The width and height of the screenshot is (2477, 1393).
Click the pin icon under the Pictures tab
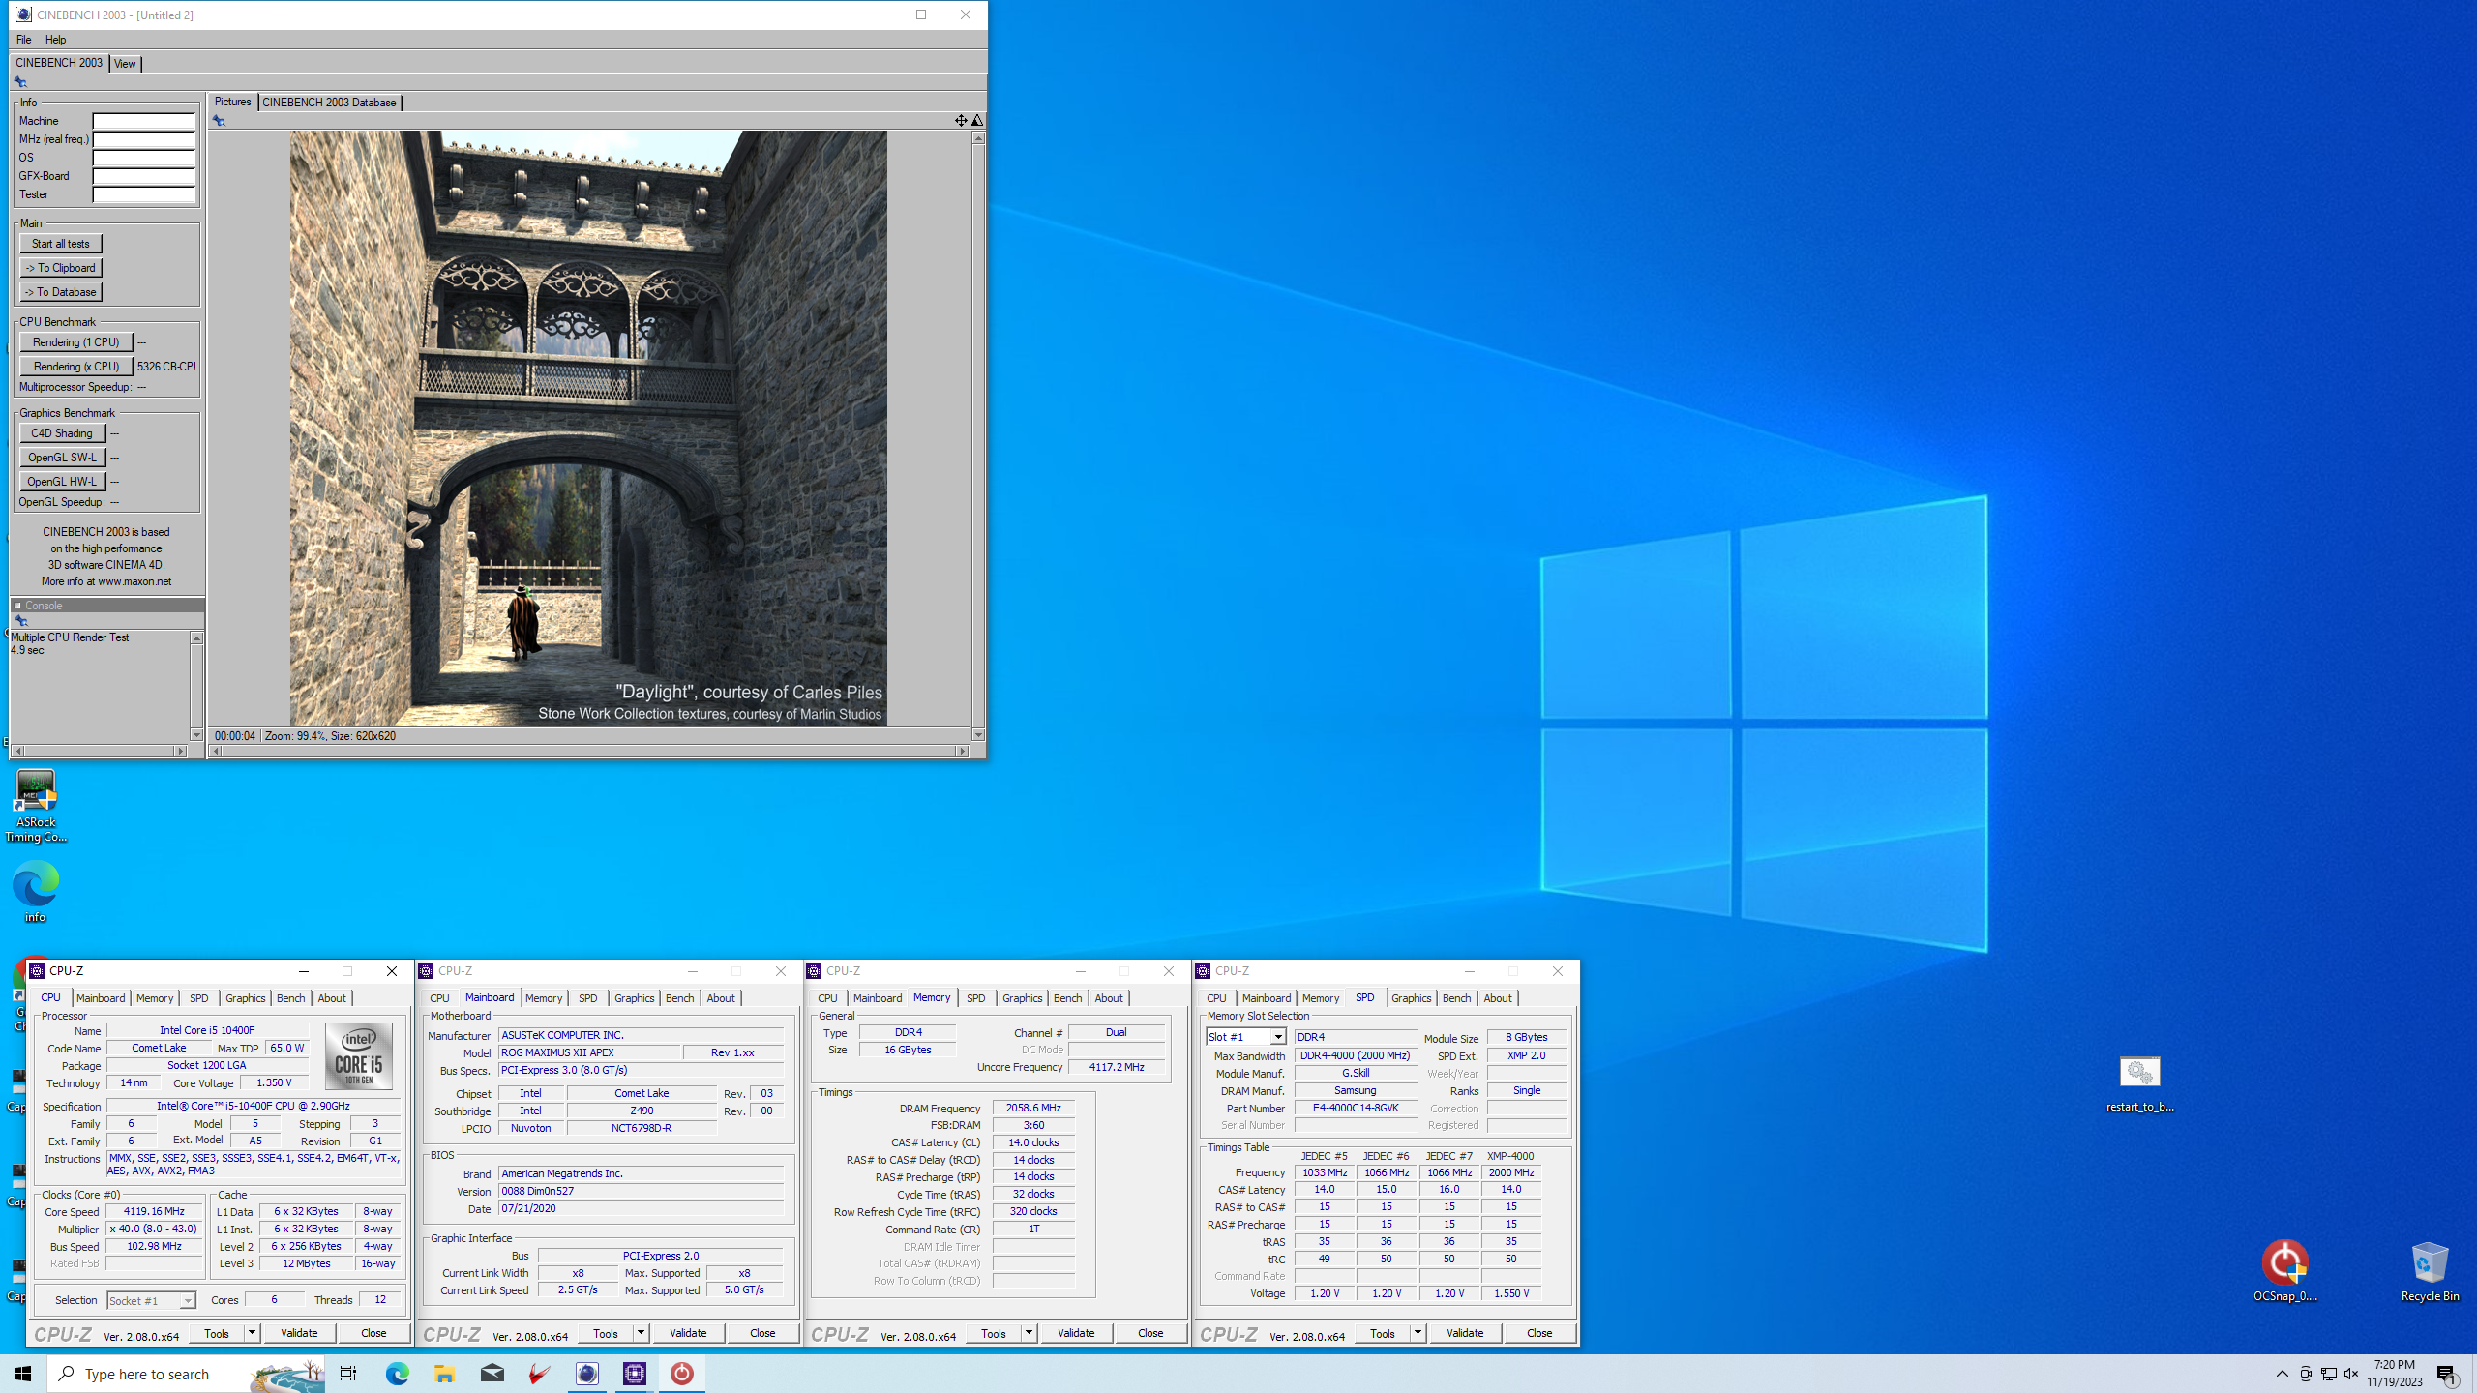(x=219, y=121)
